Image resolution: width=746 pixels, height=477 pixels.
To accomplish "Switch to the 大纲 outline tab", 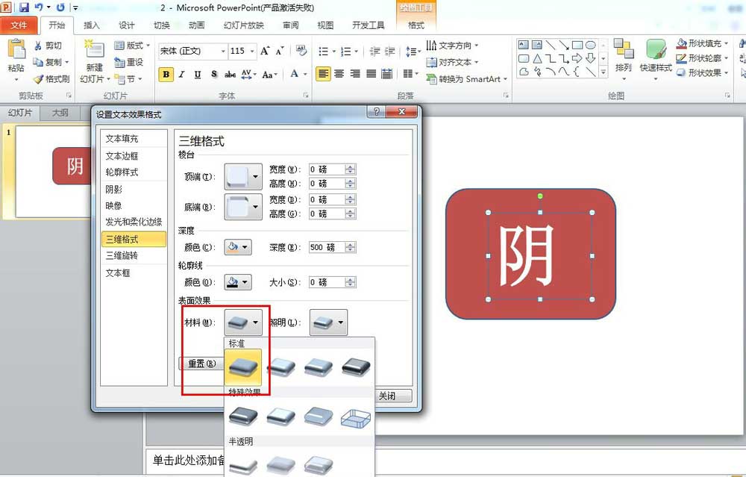I will [60, 112].
